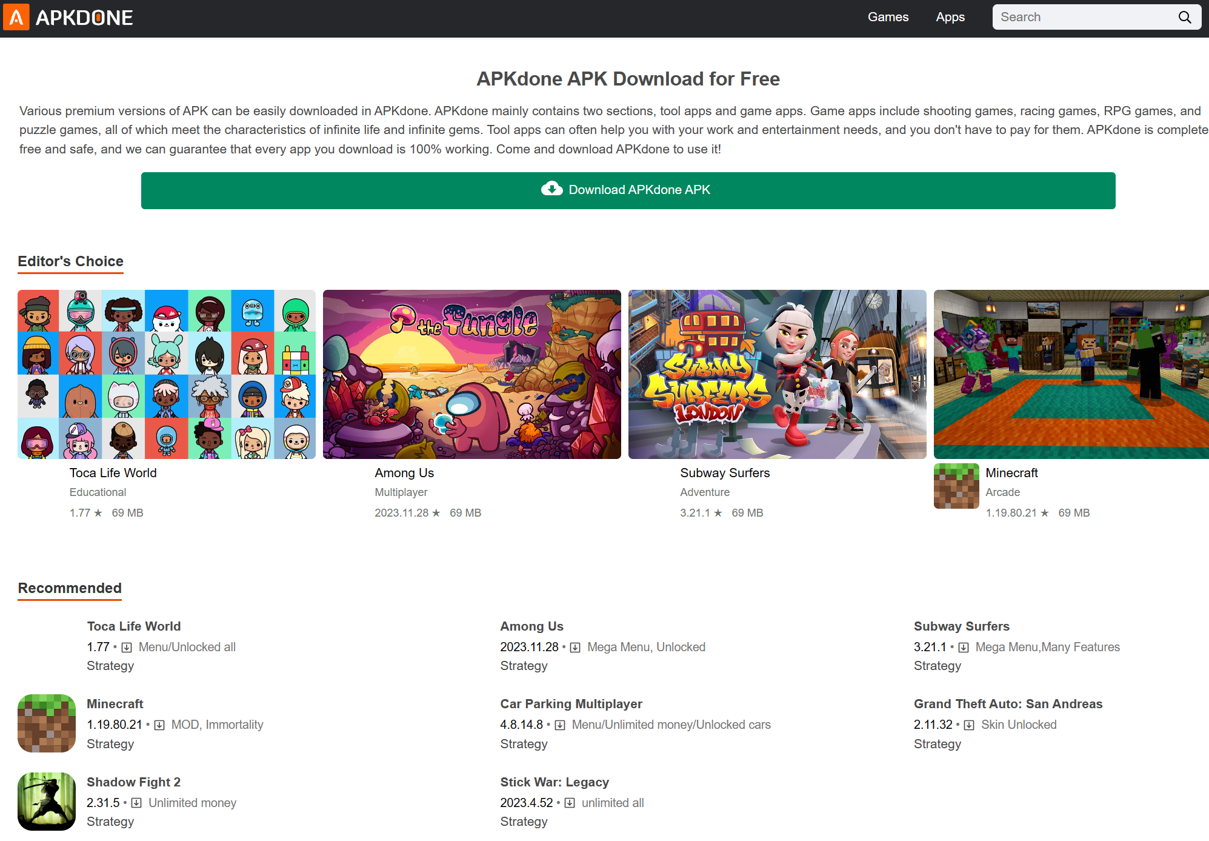The image size is (1209, 841).
Task: Click the cloud download icon on green button
Action: (x=551, y=190)
